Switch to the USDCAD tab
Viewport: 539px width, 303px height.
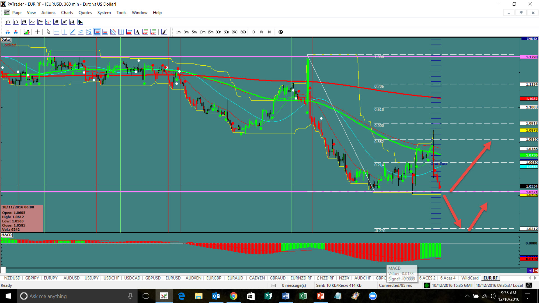pos(132,278)
